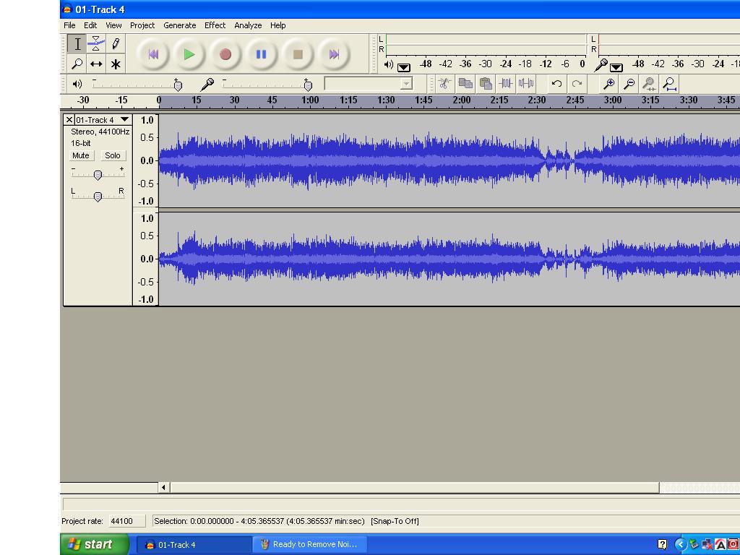Viewport: 740px width, 555px height.
Task: Click the 2:30 mark on timeline ruler
Action: tap(537, 100)
